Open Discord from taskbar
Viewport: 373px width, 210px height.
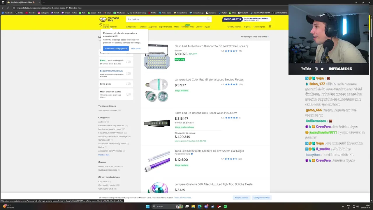pos(206,206)
